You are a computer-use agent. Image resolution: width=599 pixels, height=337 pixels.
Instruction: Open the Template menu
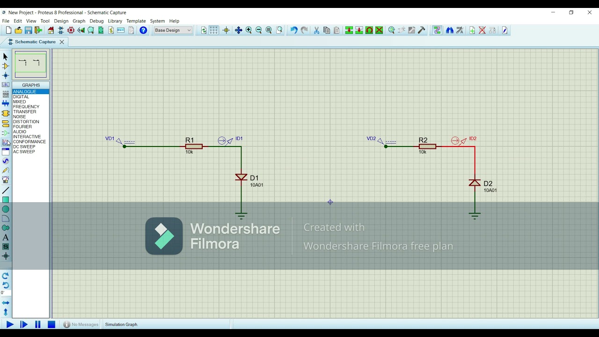click(x=136, y=21)
